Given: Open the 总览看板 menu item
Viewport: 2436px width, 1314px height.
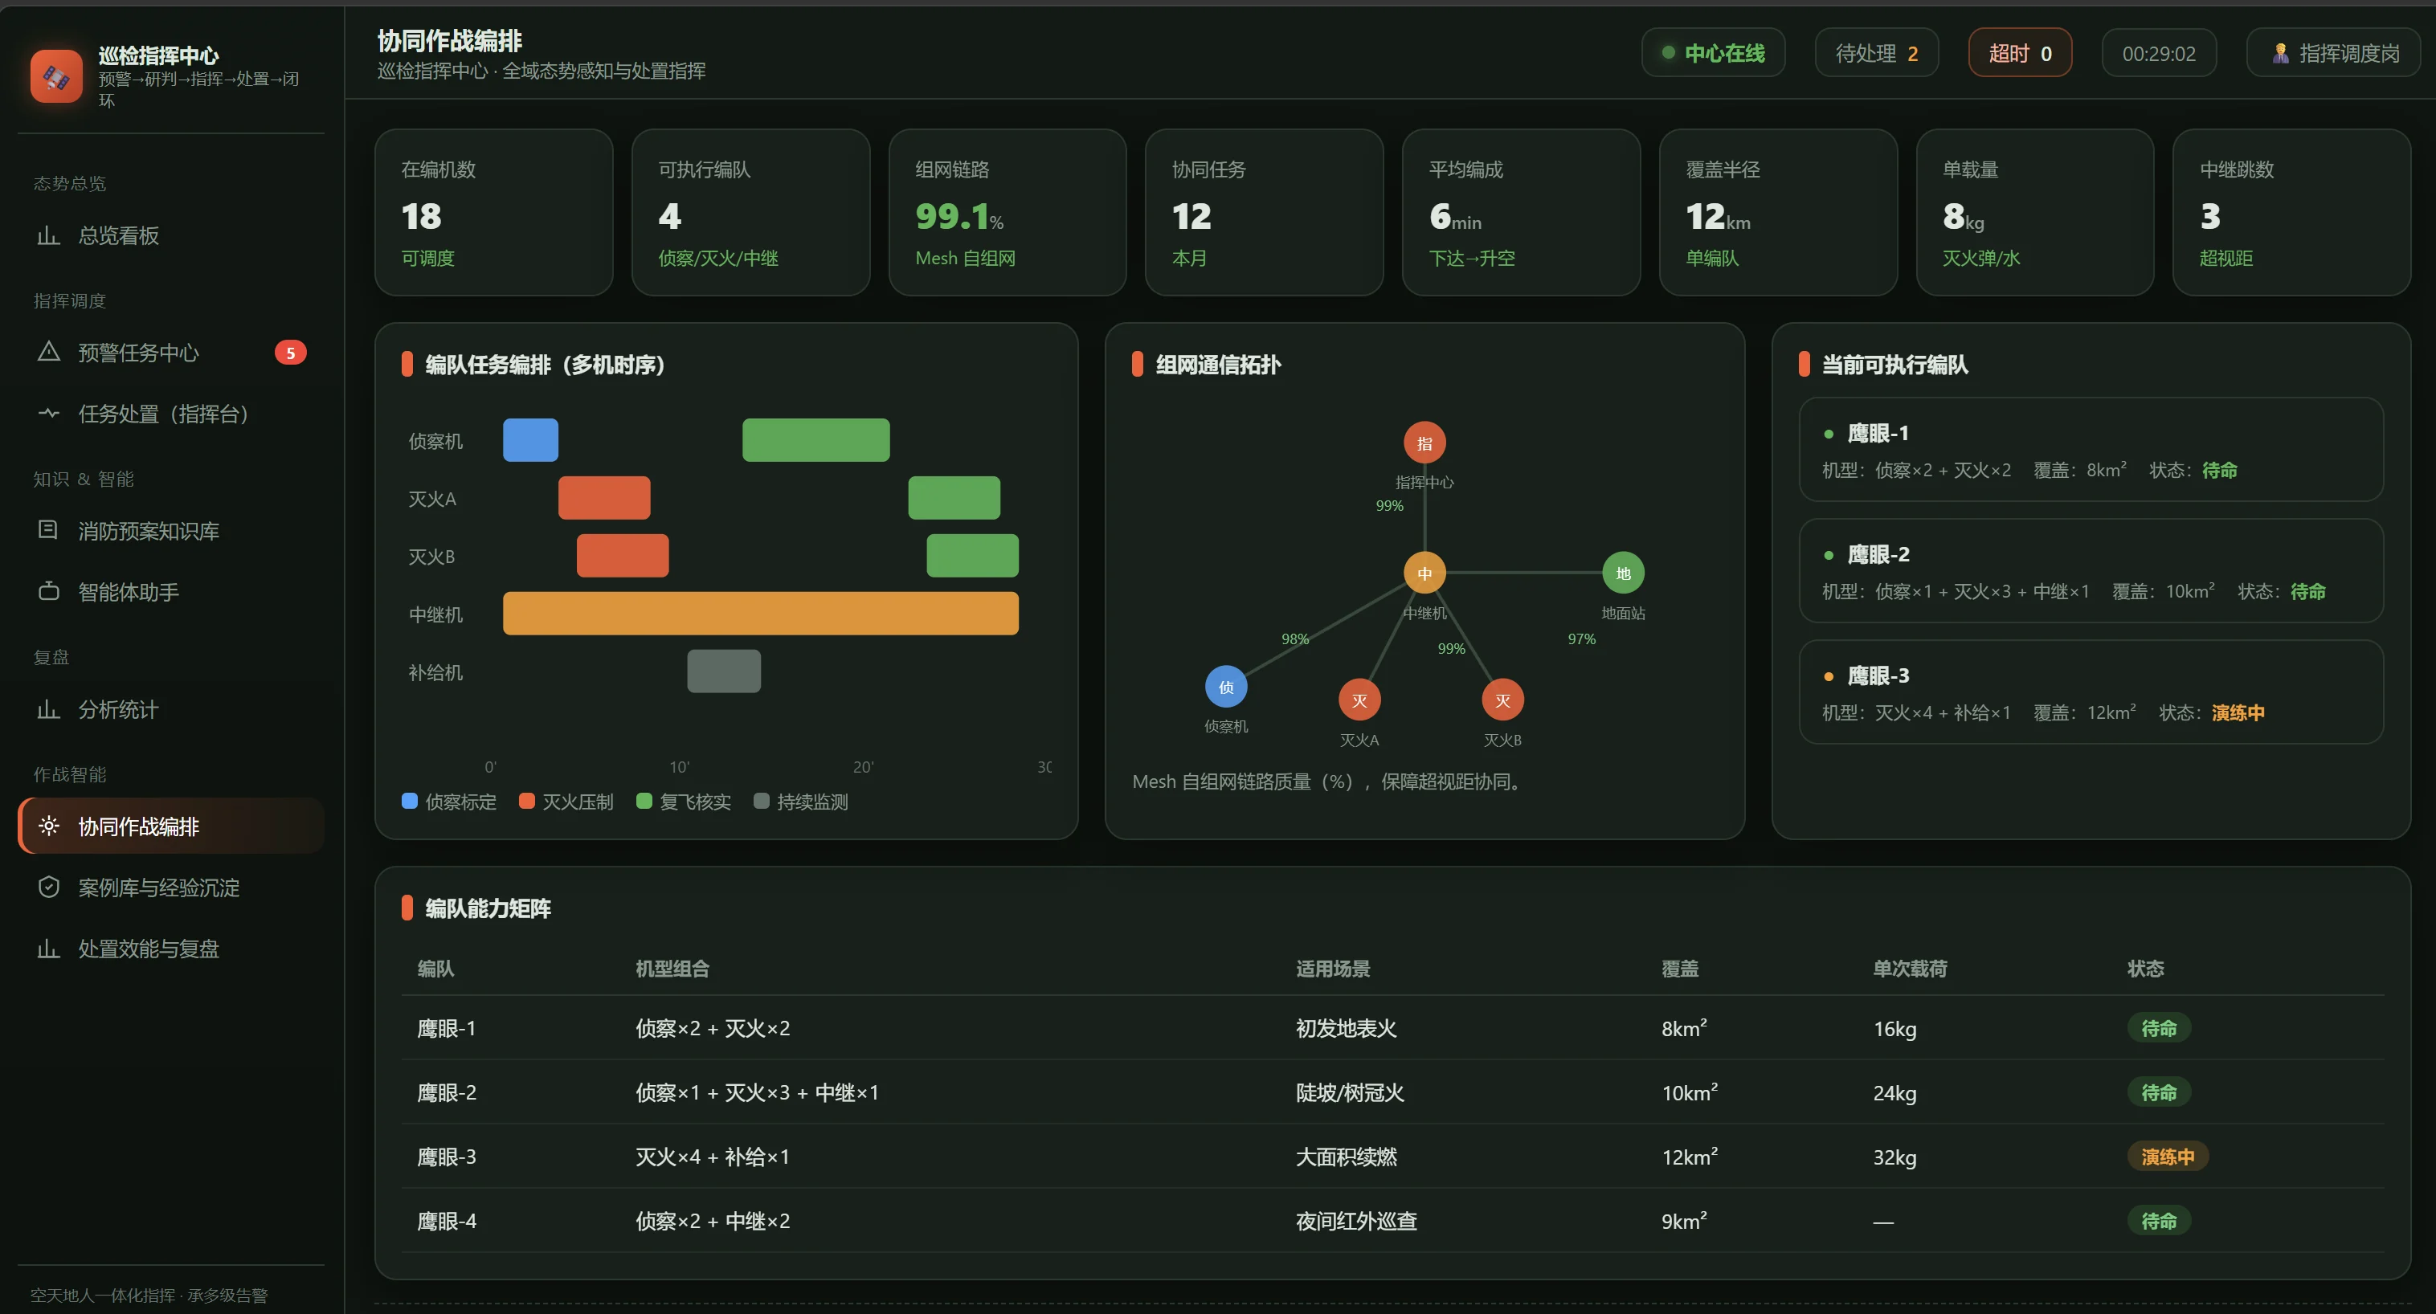Looking at the screenshot, I should point(171,235).
